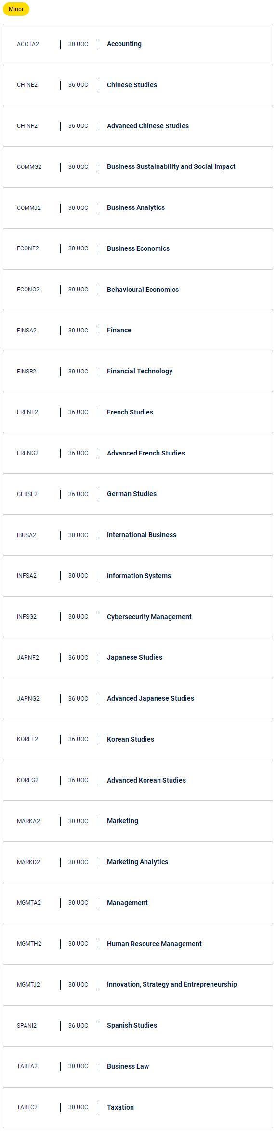This screenshot has width=277, height=1131.
Task: Select the Korean Studies minor
Action: tap(138, 739)
